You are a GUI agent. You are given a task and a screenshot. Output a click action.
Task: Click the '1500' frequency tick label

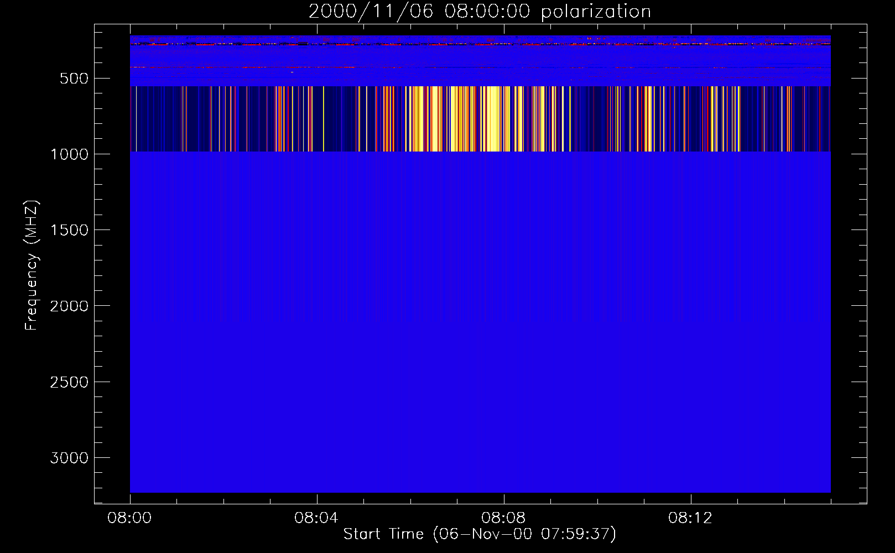coord(69,230)
